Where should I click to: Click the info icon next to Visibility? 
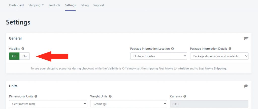[23, 49]
